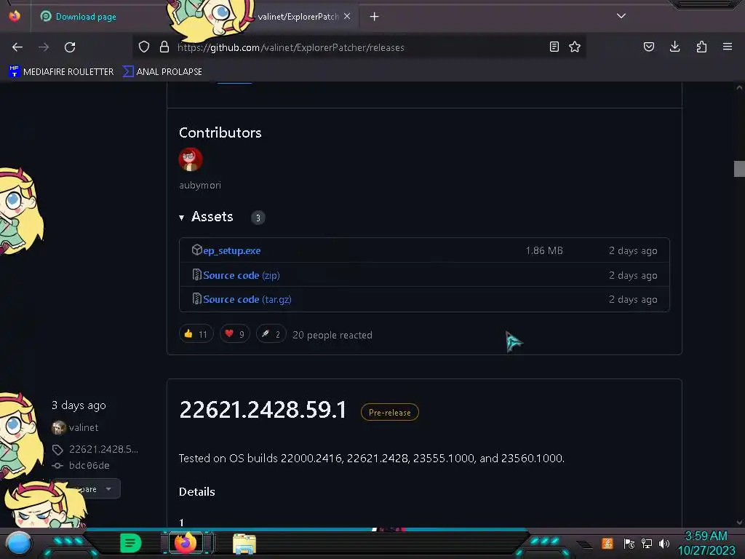Viewport: 745px width, 559px height.
Task: Toggle the rocket reaction
Action: point(271,334)
